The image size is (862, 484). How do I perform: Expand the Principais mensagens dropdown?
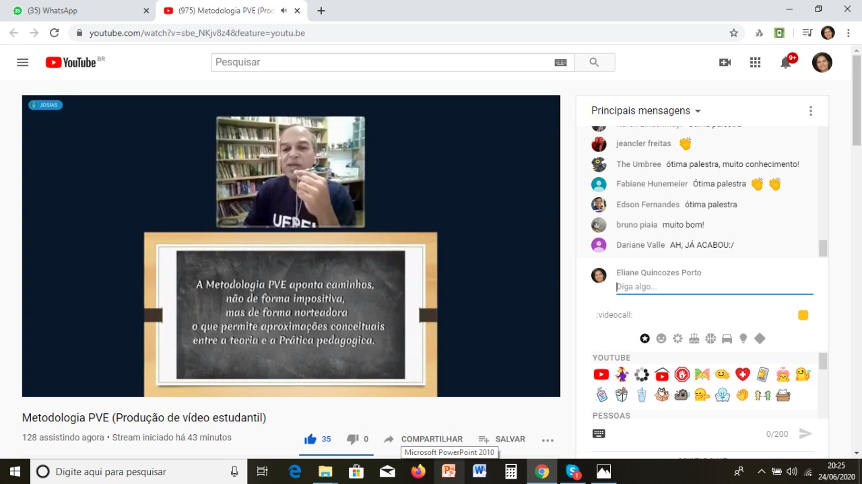698,111
